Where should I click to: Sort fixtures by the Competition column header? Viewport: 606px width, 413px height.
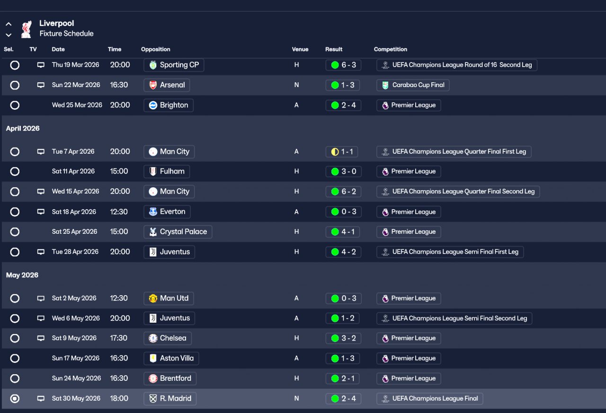[x=391, y=49]
